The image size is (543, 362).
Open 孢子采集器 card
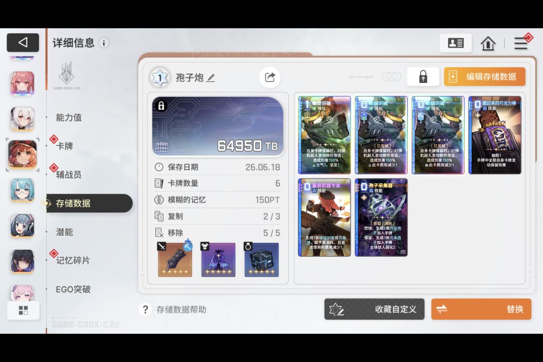point(381,218)
